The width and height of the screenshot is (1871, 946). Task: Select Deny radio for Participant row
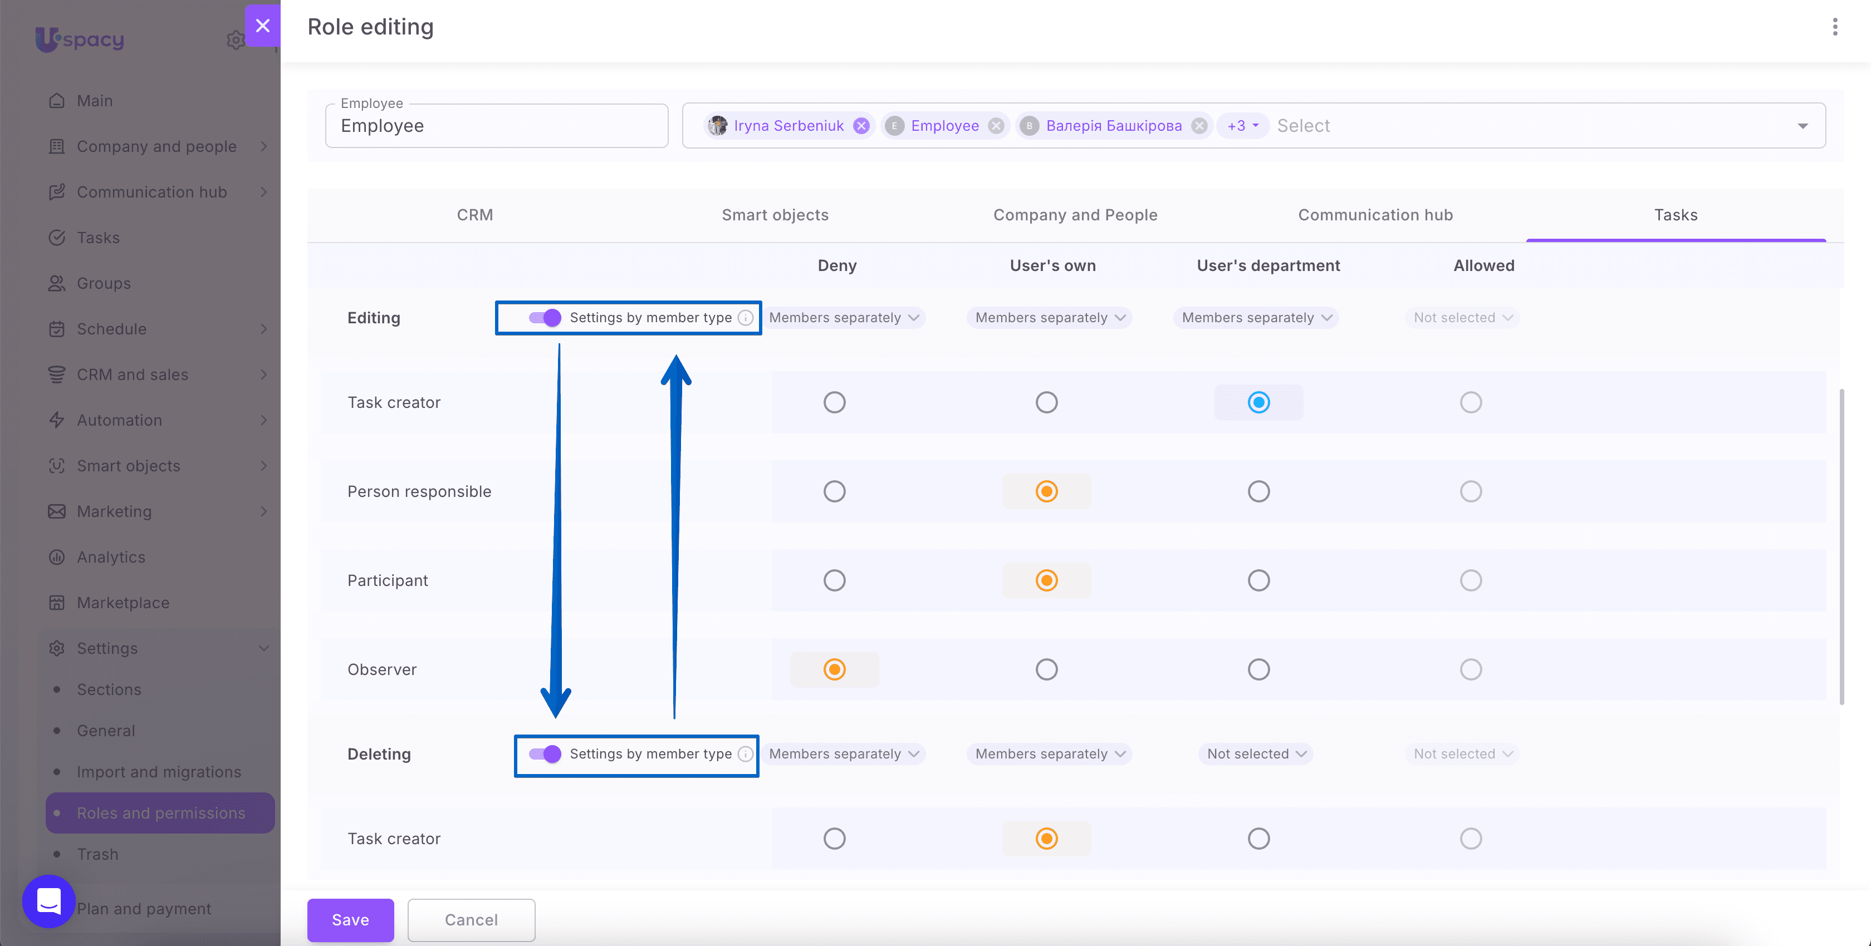(x=835, y=580)
